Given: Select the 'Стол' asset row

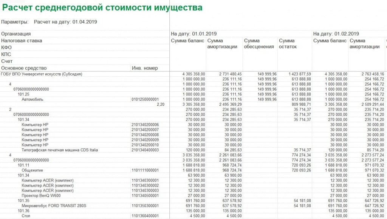Looking at the screenshot, I should pos(26,216).
